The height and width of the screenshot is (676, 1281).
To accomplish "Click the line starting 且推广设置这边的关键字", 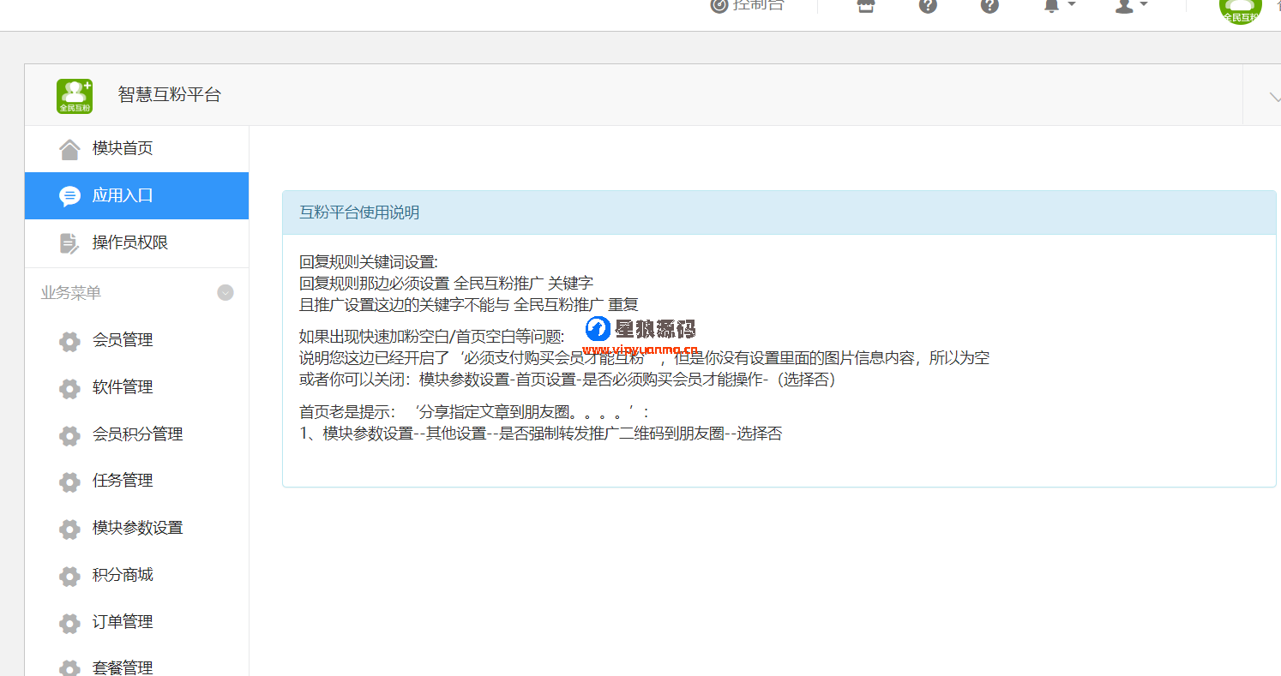I will tap(469, 304).
